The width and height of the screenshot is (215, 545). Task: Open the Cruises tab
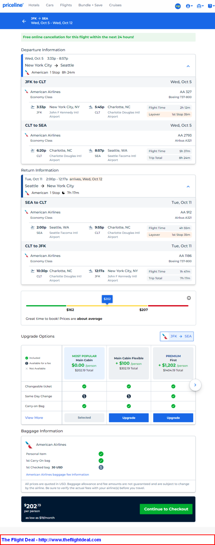[115, 5]
